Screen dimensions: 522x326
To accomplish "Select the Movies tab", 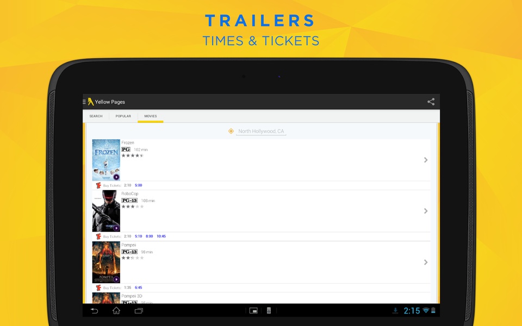I will tap(151, 116).
